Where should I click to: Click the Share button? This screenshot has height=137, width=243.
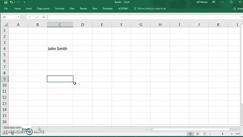[x=238, y=8]
